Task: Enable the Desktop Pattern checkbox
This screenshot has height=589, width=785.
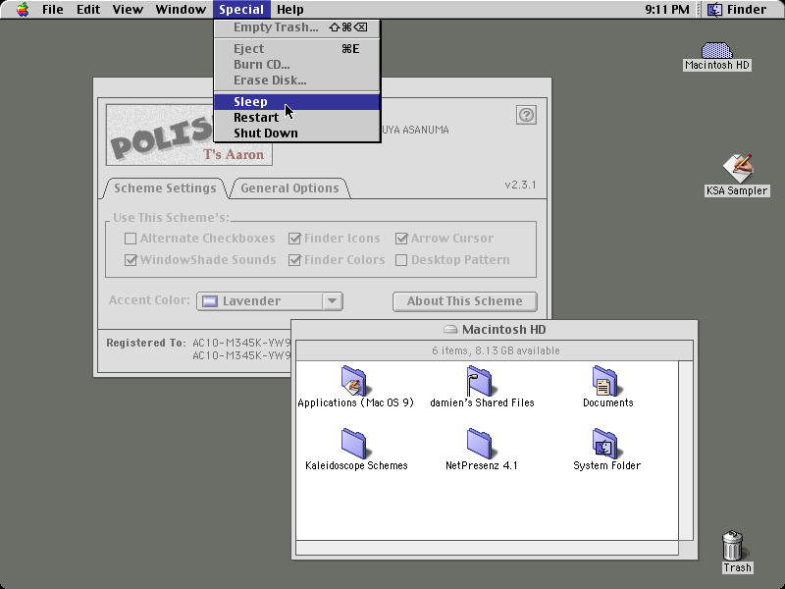Action: 401,260
